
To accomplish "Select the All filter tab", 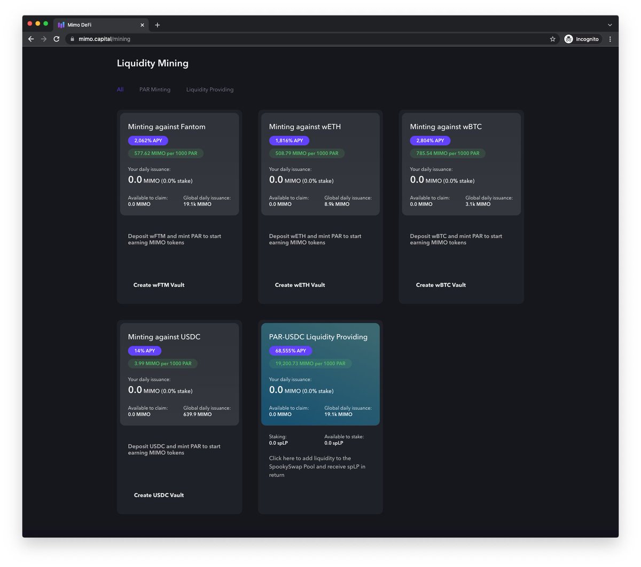I will click(120, 90).
